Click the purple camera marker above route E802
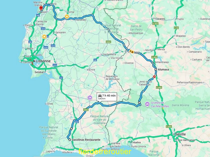Screen dimensions: 210x157 (x=90, y=98)
